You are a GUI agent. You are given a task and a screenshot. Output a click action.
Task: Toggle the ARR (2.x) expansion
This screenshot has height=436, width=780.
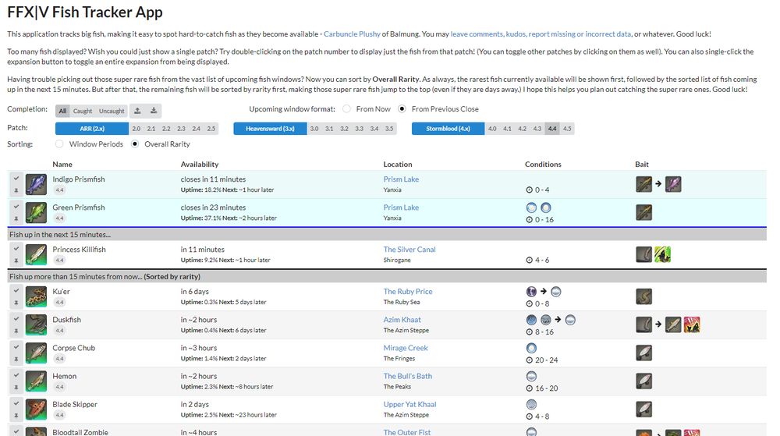(92, 129)
